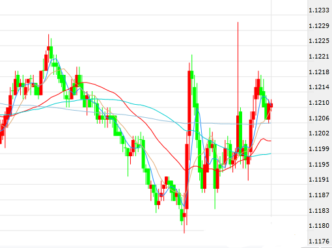Select the red moving average line's right end
This screenshot has height=248, width=332.
click(x=270, y=141)
